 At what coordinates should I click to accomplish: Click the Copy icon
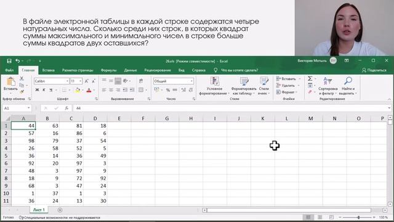pyautogui.click(x=22, y=85)
